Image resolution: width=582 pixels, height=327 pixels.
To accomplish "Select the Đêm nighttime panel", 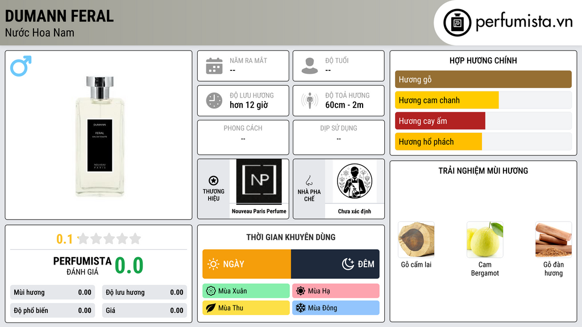I will tap(335, 264).
